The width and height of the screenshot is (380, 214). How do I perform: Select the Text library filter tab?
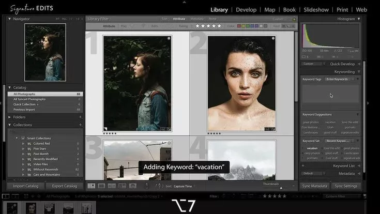point(164,19)
